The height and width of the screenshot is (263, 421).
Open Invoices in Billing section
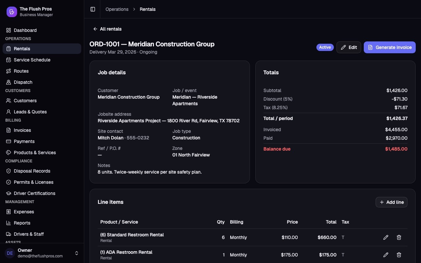point(42,130)
